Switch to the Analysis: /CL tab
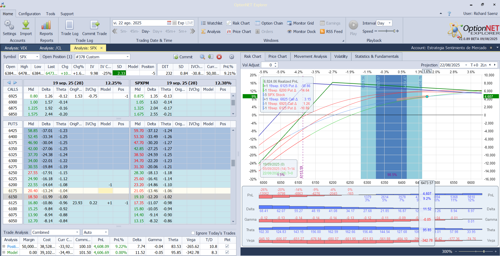 [50, 48]
